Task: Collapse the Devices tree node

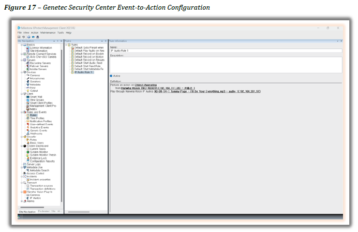Action: coord(22,72)
